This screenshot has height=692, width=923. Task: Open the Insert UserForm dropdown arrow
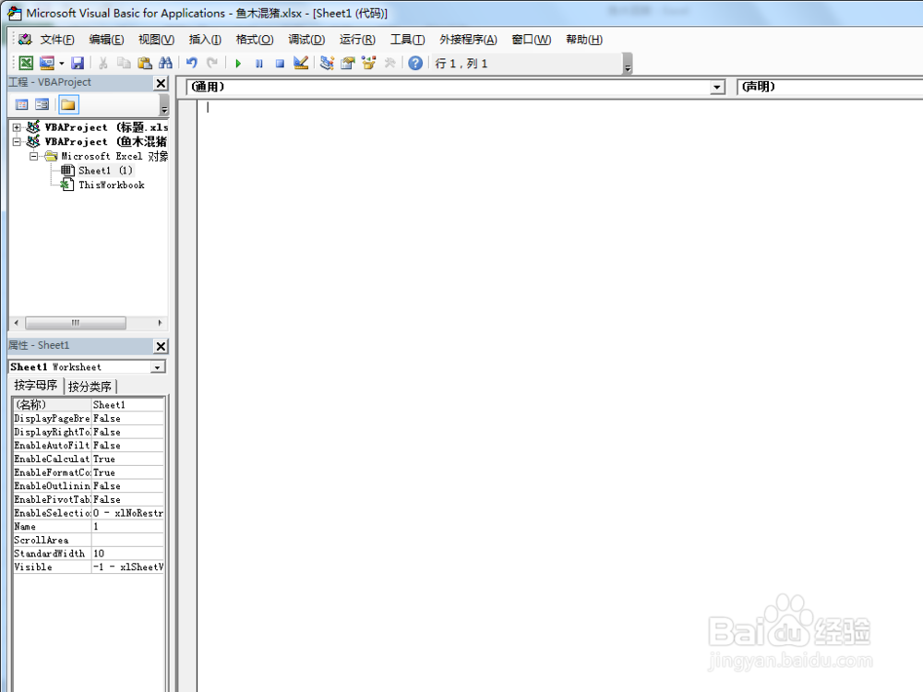61,63
